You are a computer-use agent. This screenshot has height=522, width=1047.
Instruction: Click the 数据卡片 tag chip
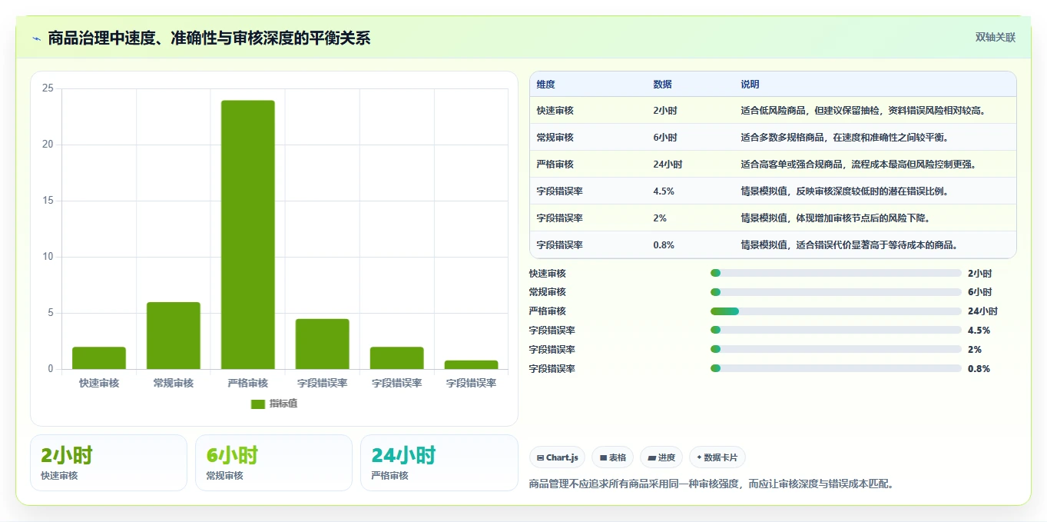point(717,457)
